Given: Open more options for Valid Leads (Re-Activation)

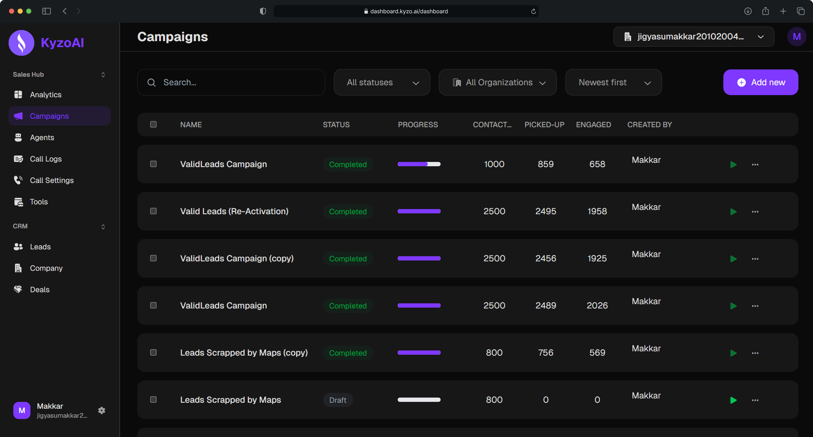Looking at the screenshot, I should (755, 212).
